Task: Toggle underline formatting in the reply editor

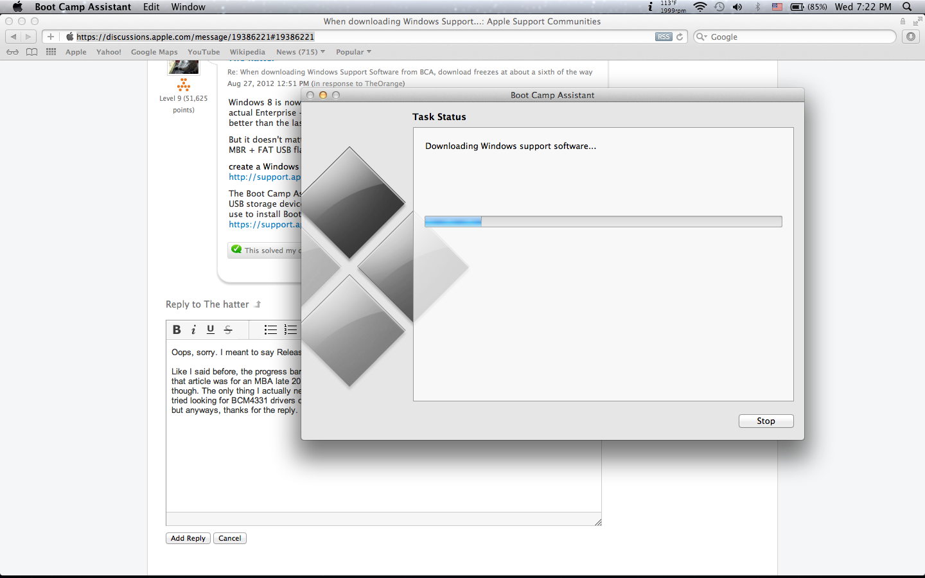Action: point(210,329)
